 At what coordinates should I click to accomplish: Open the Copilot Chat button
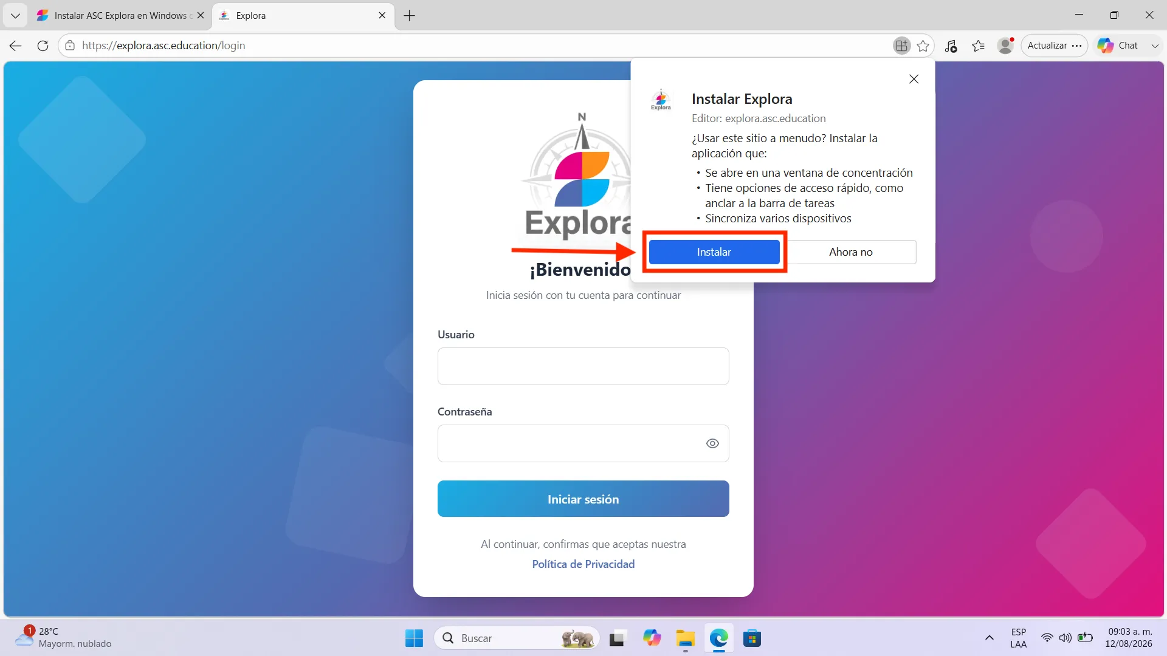tap(1118, 46)
